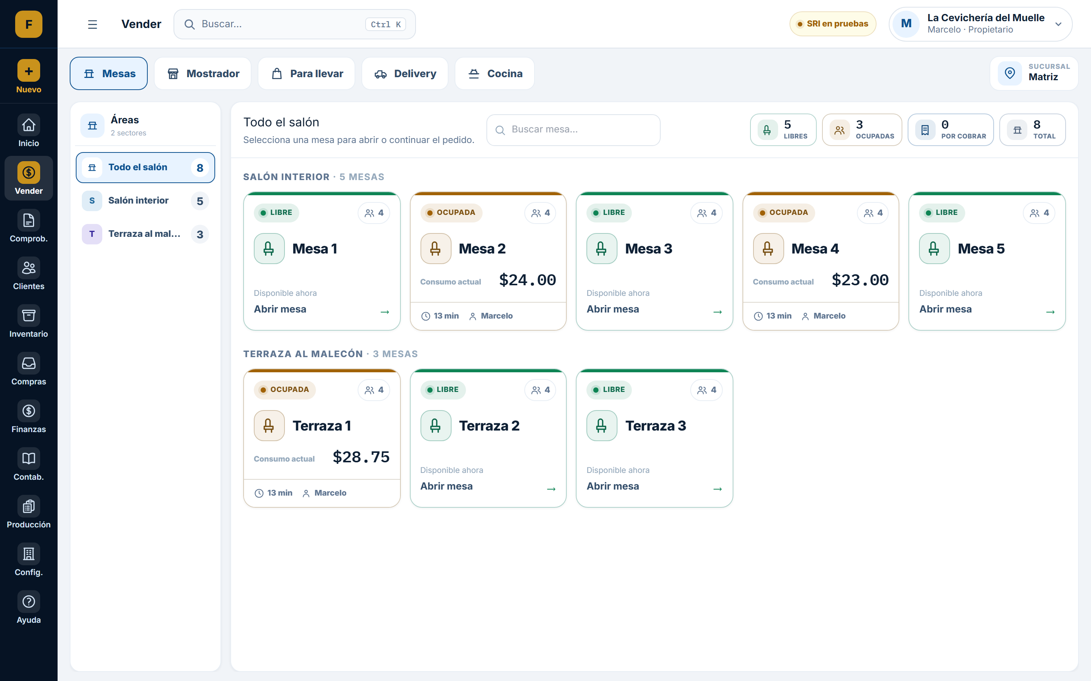Focus the Buscar global search field

(294, 24)
